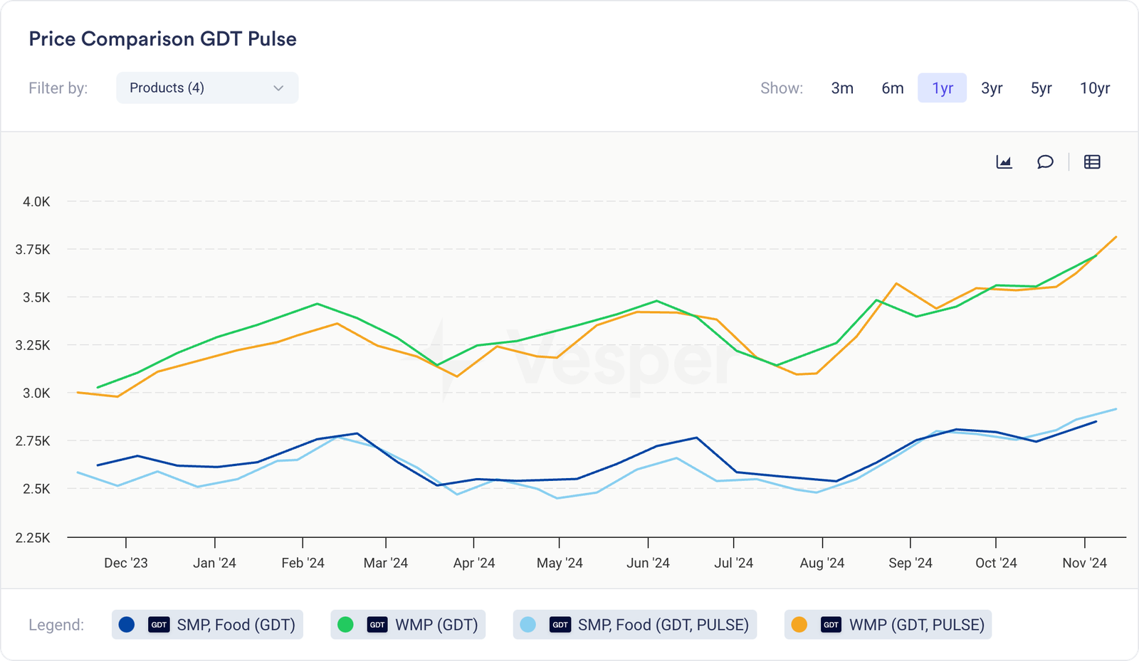Switch to the area chart view icon

pos(1004,162)
